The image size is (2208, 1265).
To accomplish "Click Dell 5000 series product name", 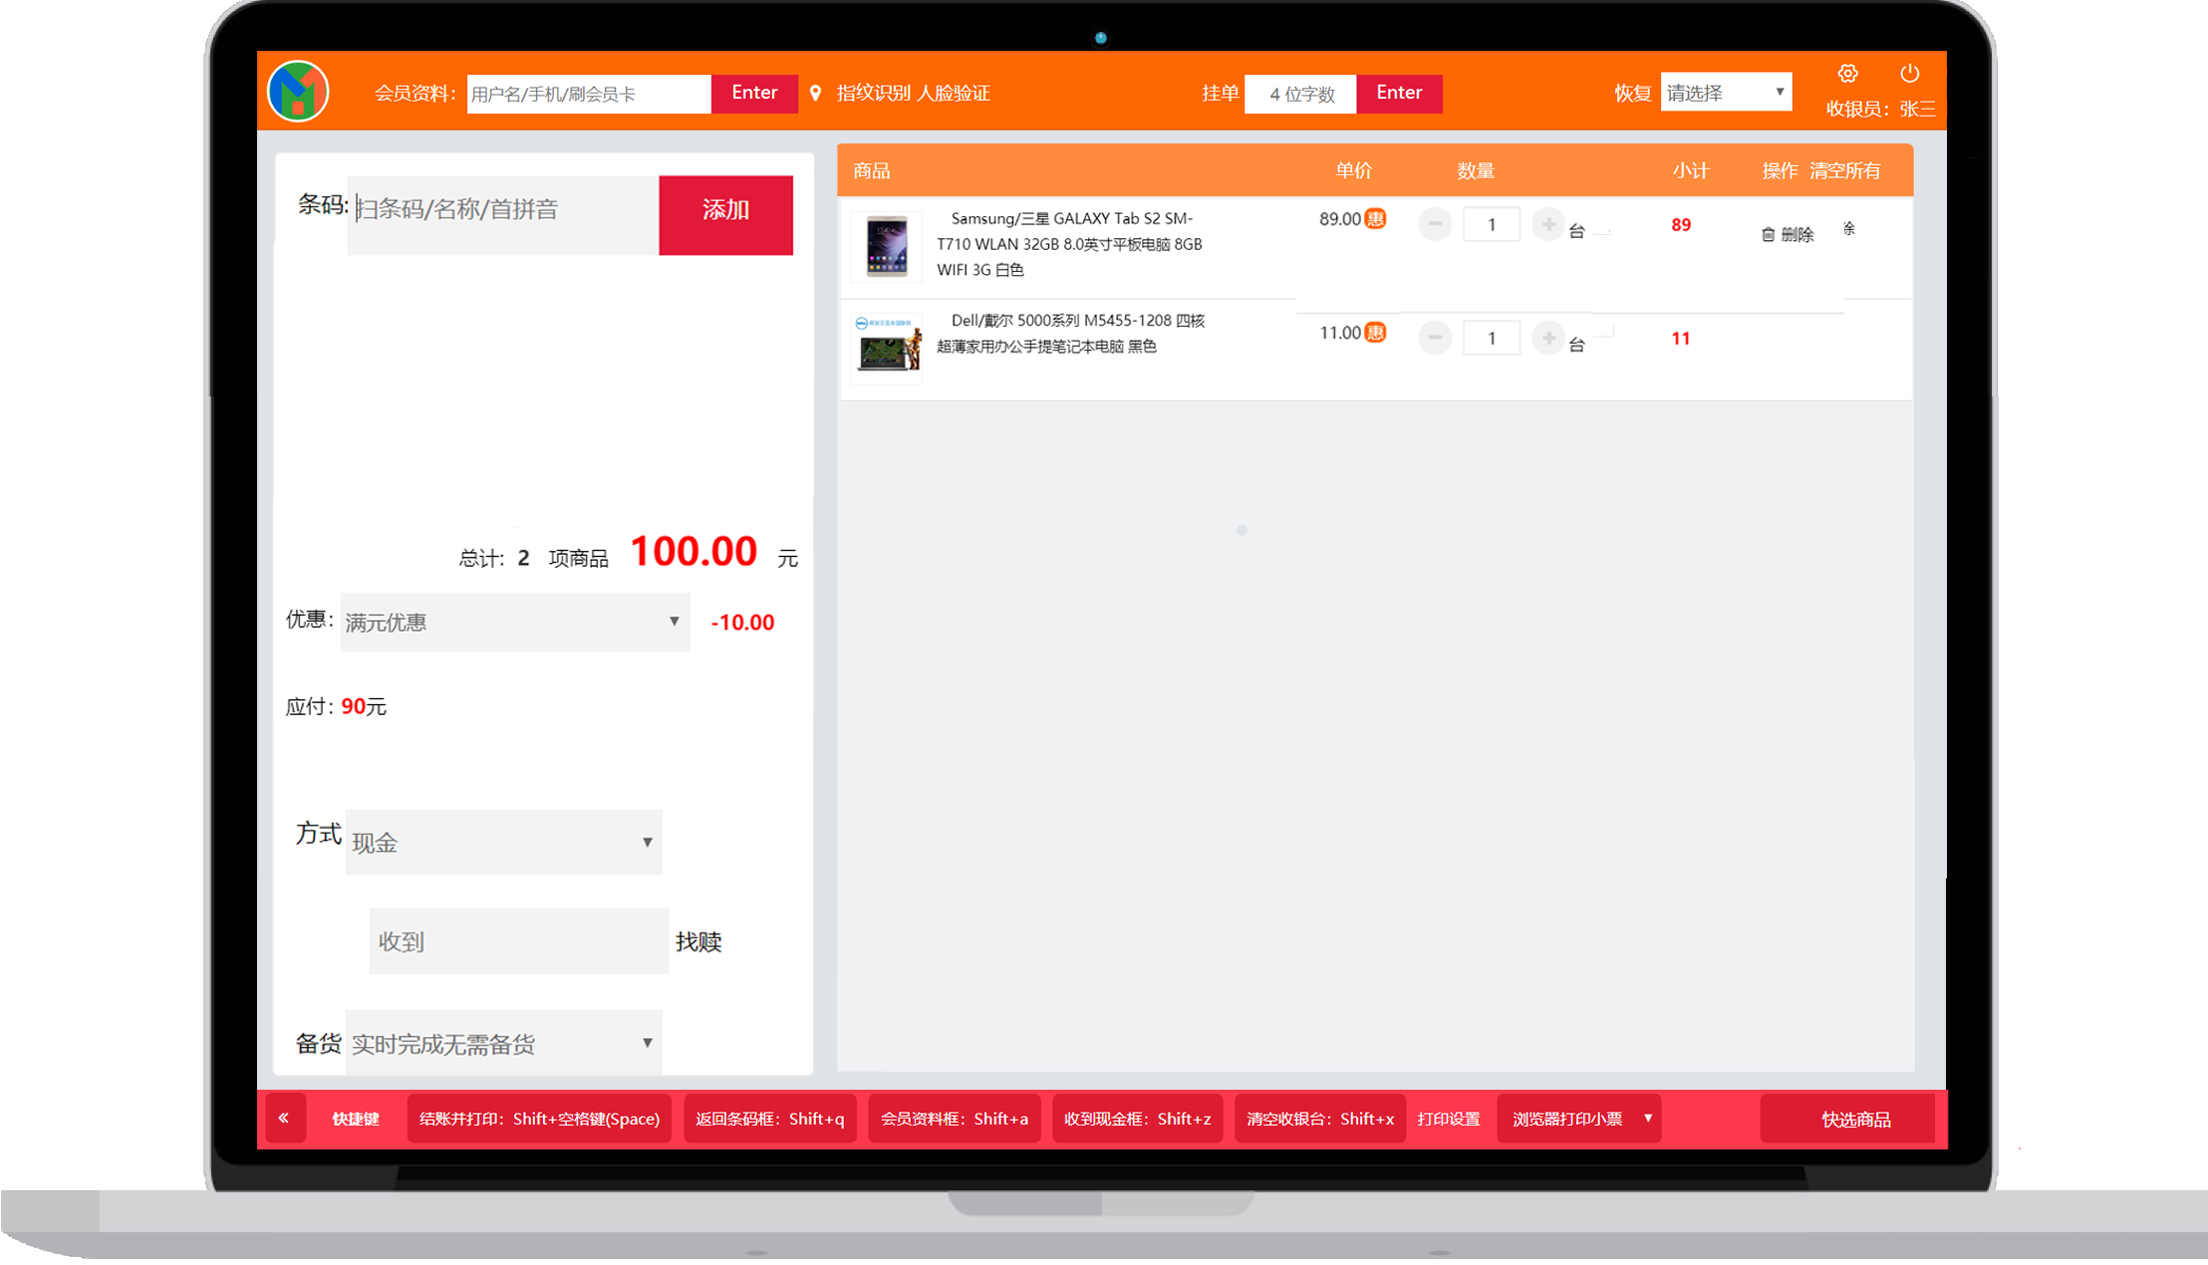I will click(x=1071, y=333).
